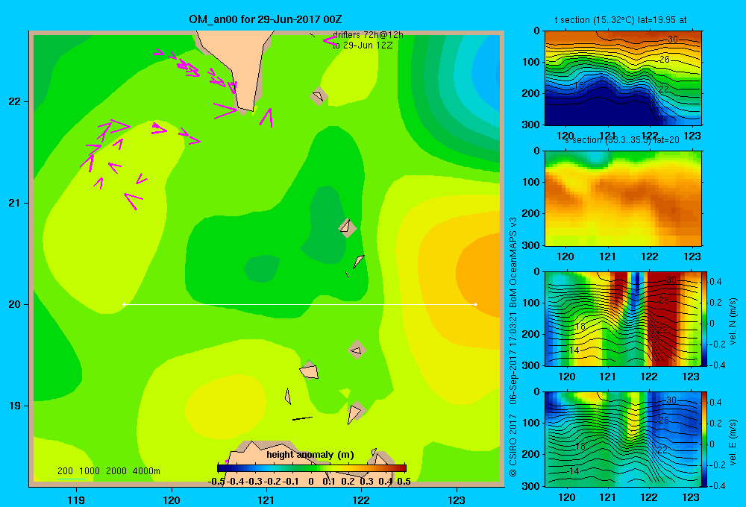Click the longitude label '121' under main map
746x507 pixels.
(x=266, y=500)
